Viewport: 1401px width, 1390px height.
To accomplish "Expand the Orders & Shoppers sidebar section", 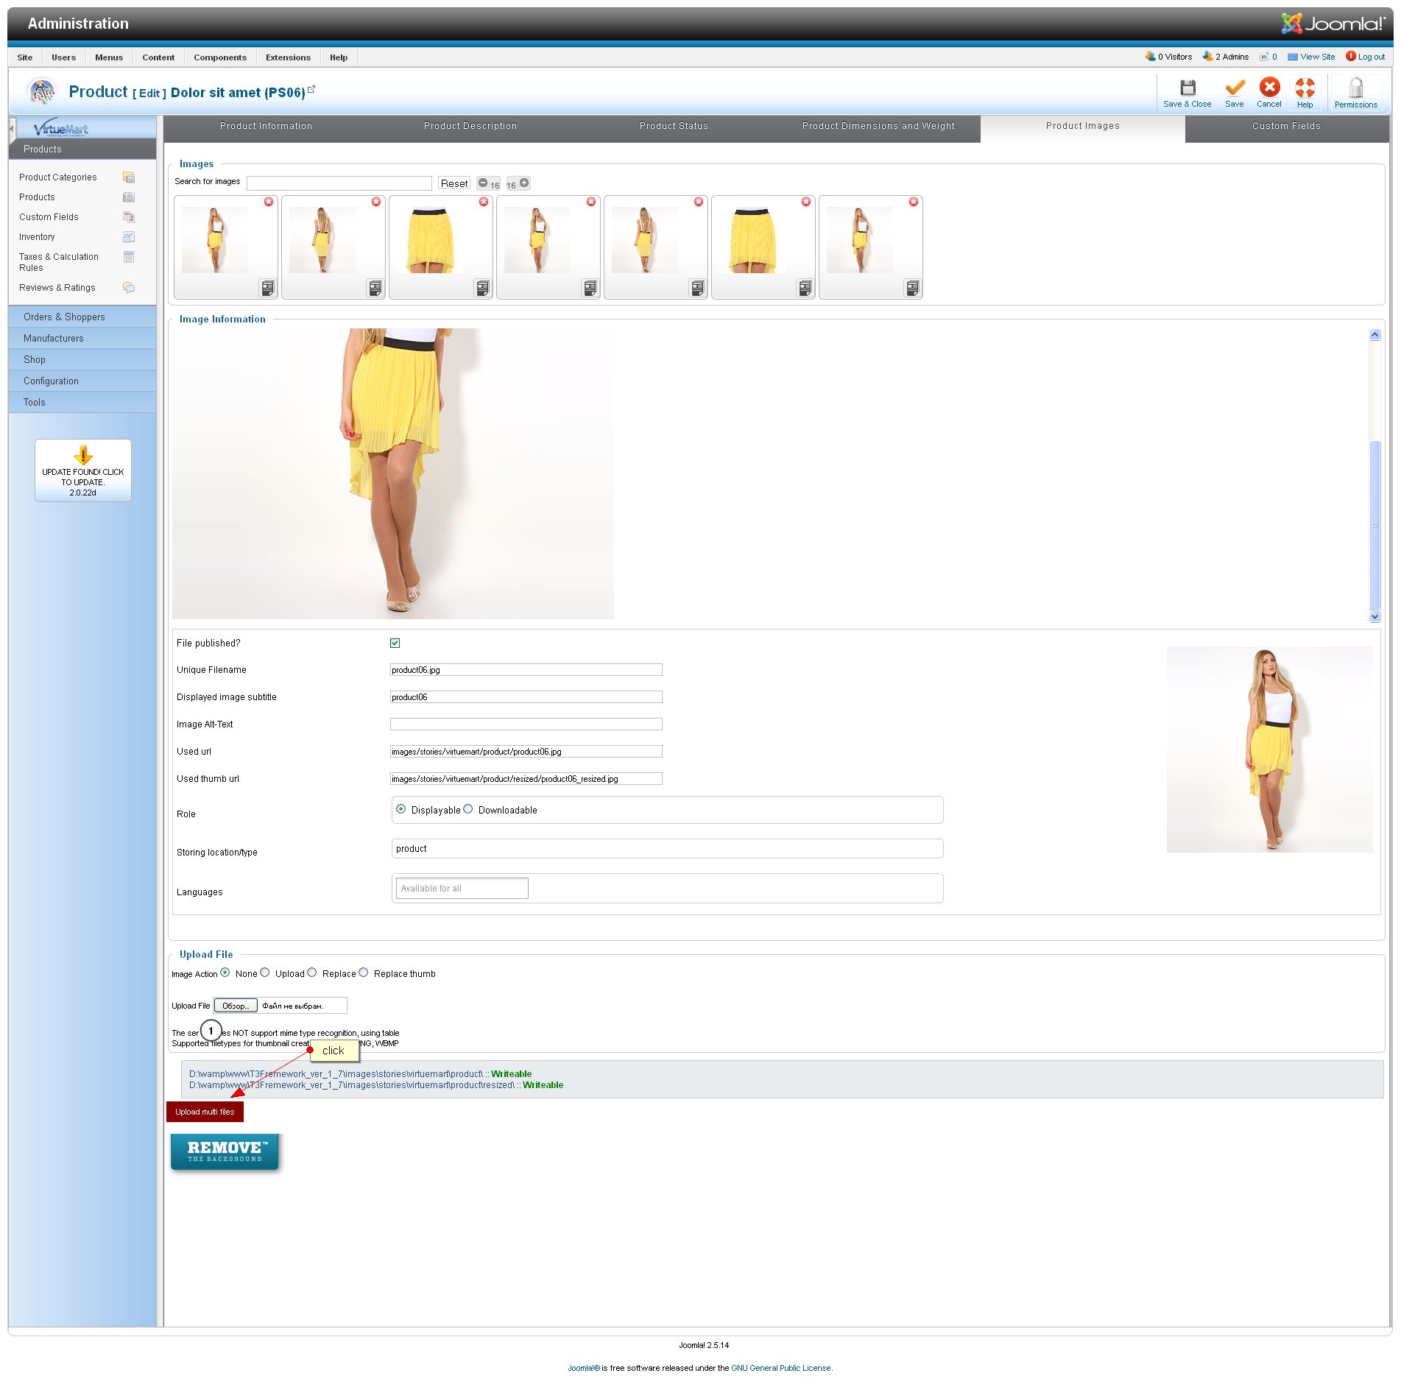I will (x=64, y=317).
